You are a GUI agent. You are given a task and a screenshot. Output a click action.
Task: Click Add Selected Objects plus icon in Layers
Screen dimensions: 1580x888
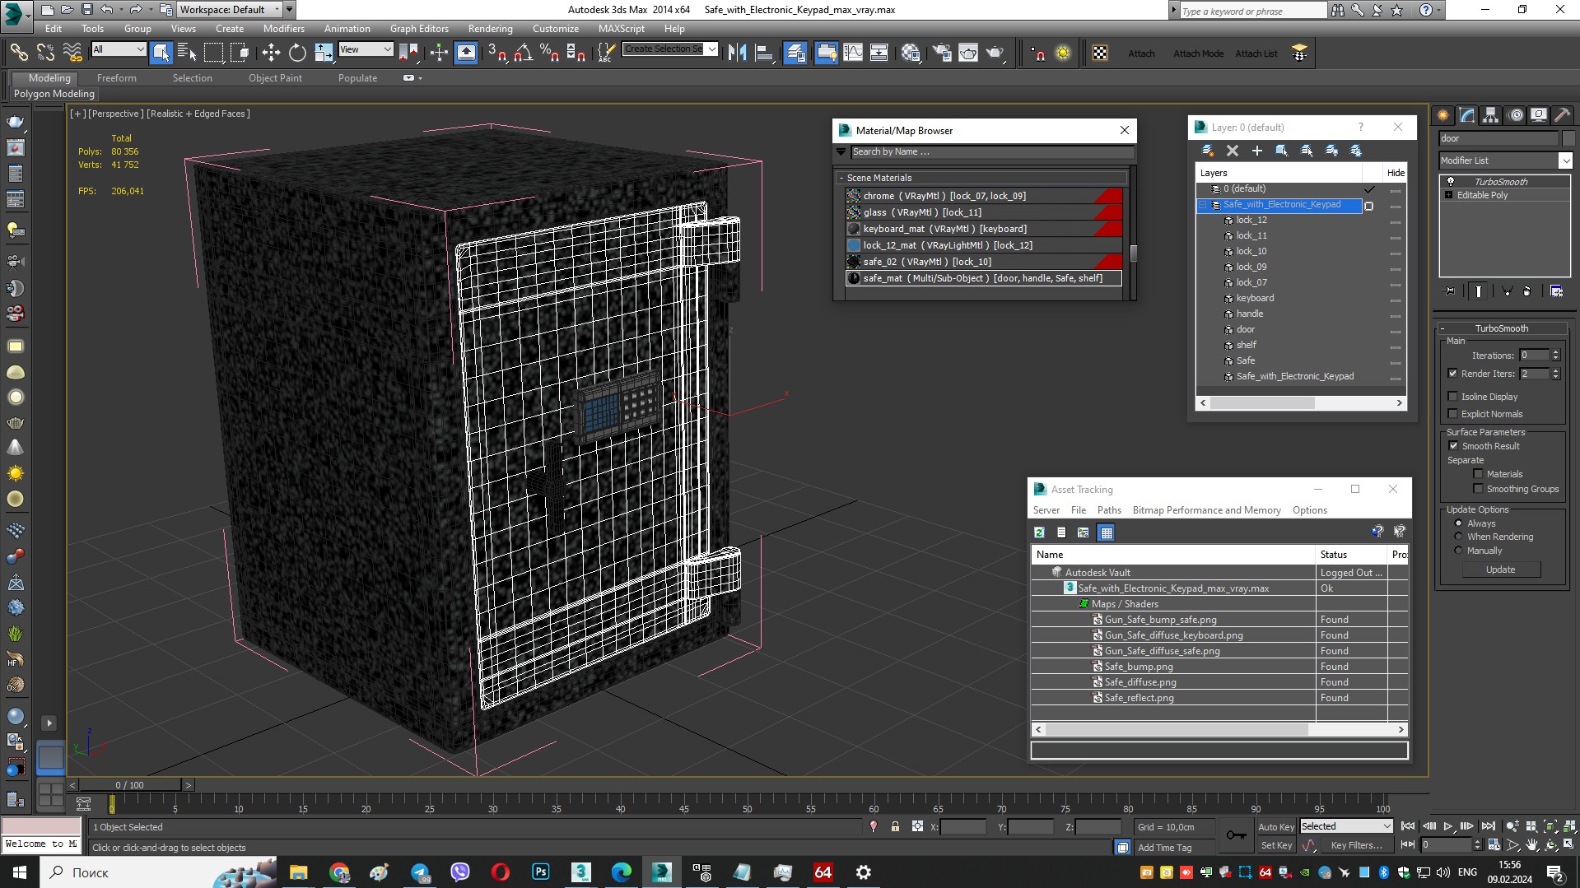(1257, 151)
